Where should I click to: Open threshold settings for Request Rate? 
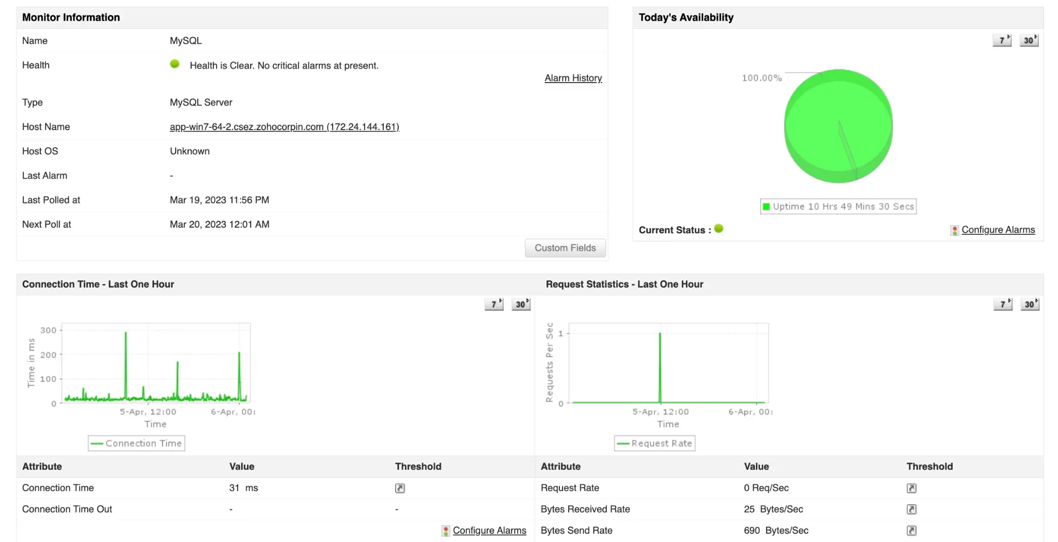[x=912, y=488]
